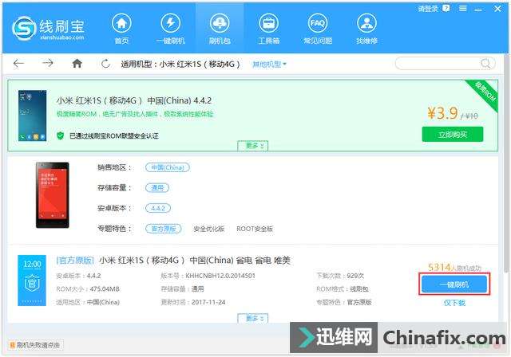Image resolution: width=511 pixels, height=357 pixels.
Task: Go forward with the right arrow
Action: [x=48, y=63]
